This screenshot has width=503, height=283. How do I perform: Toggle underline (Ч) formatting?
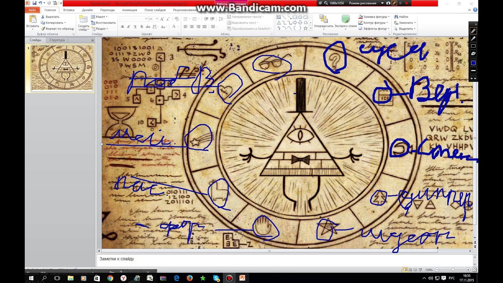click(x=135, y=27)
